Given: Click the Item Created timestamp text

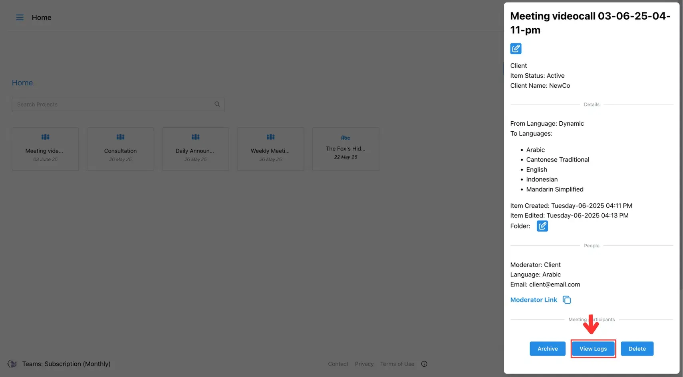Looking at the screenshot, I should [x=571, y=206].
